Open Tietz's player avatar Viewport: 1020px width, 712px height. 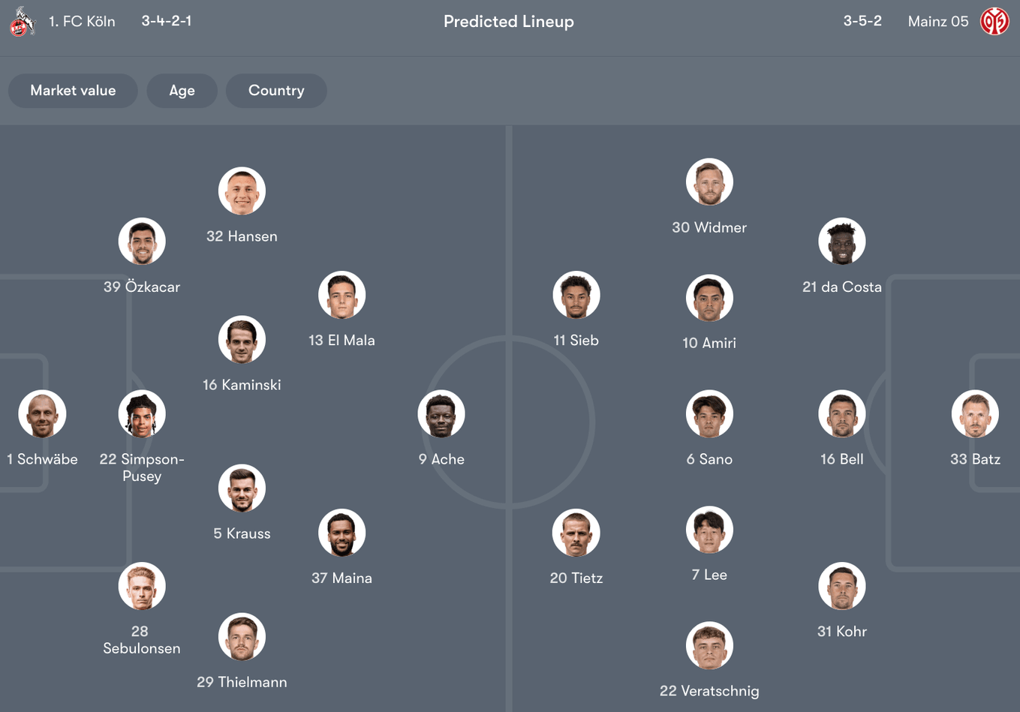[x=576, y=533]
